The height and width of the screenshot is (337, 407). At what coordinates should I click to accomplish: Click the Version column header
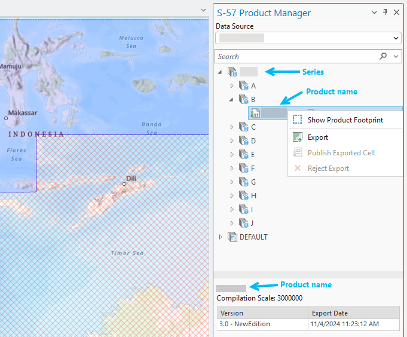tap(262, 313)
